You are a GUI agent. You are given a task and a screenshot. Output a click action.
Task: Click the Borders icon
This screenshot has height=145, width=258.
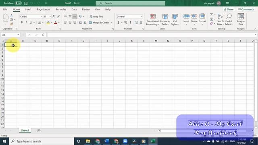pyautogui.click(x=39, y=23)
